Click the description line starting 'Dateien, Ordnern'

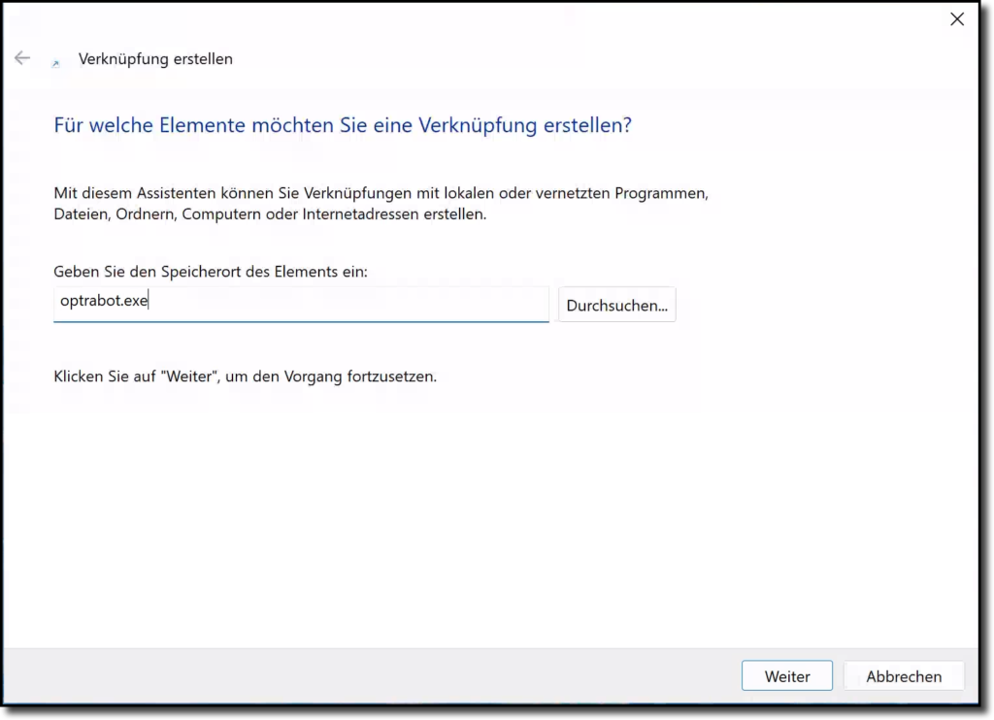(x=270, y=213)
